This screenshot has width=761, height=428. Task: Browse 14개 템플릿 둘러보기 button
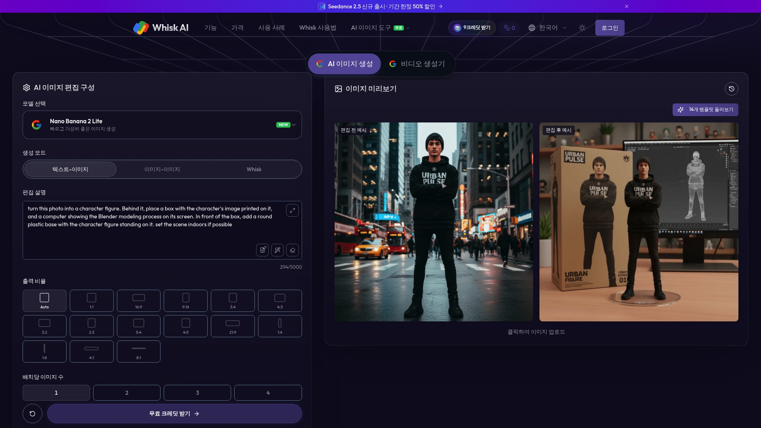click(x=706, y=110)
